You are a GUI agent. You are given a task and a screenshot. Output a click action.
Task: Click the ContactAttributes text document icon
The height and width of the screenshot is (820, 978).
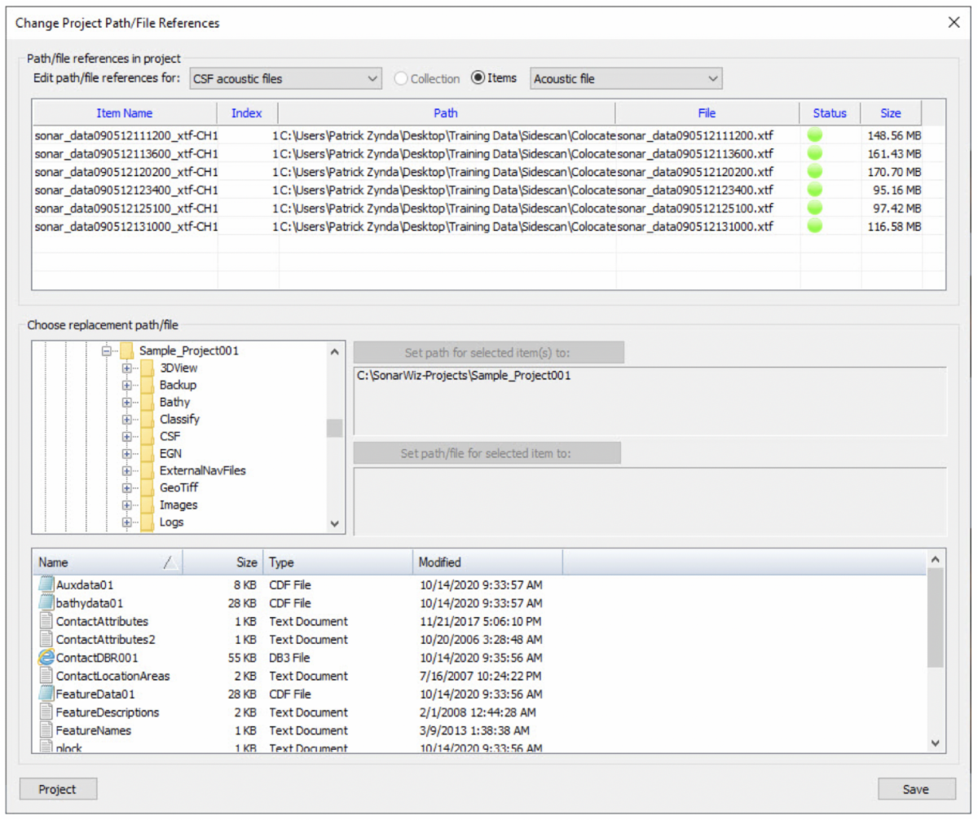46,621
